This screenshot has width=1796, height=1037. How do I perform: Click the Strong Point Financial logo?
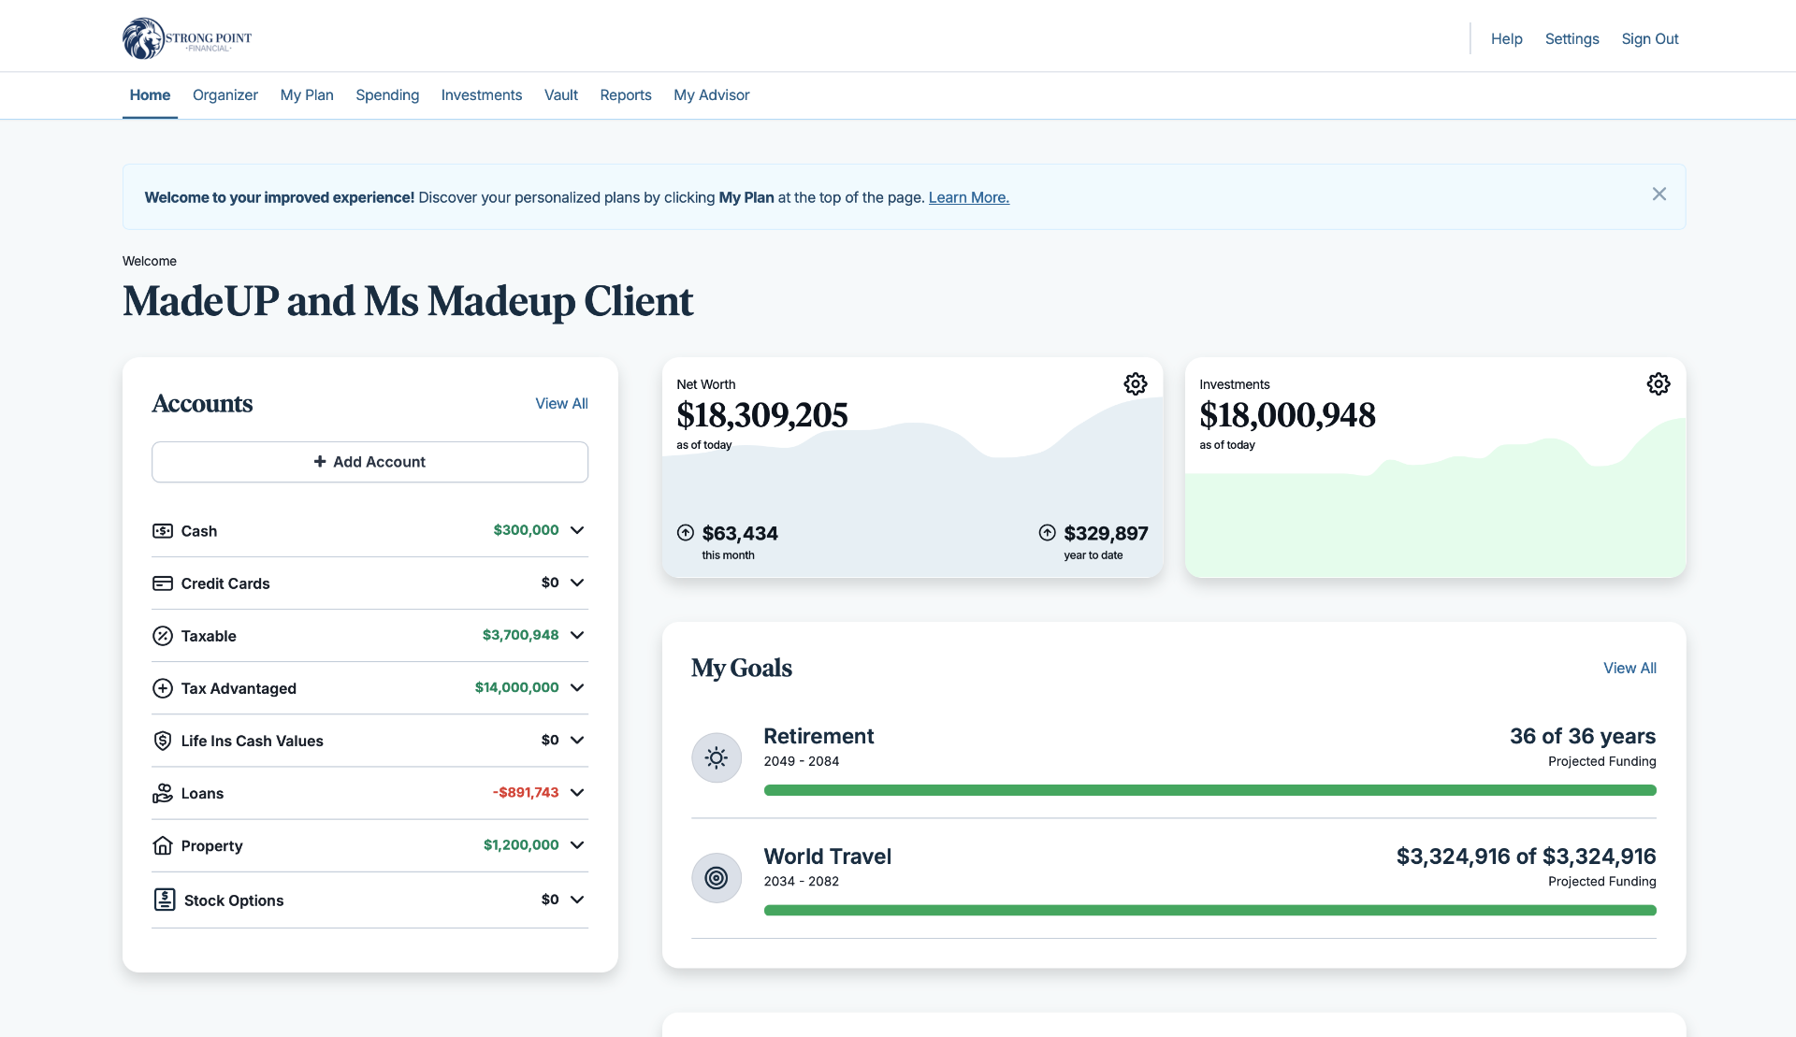(x=186, y=37)
